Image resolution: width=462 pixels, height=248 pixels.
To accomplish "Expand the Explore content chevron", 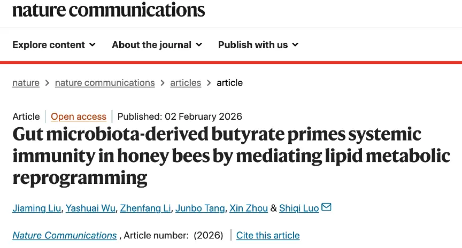I will [x=93, y=45].
